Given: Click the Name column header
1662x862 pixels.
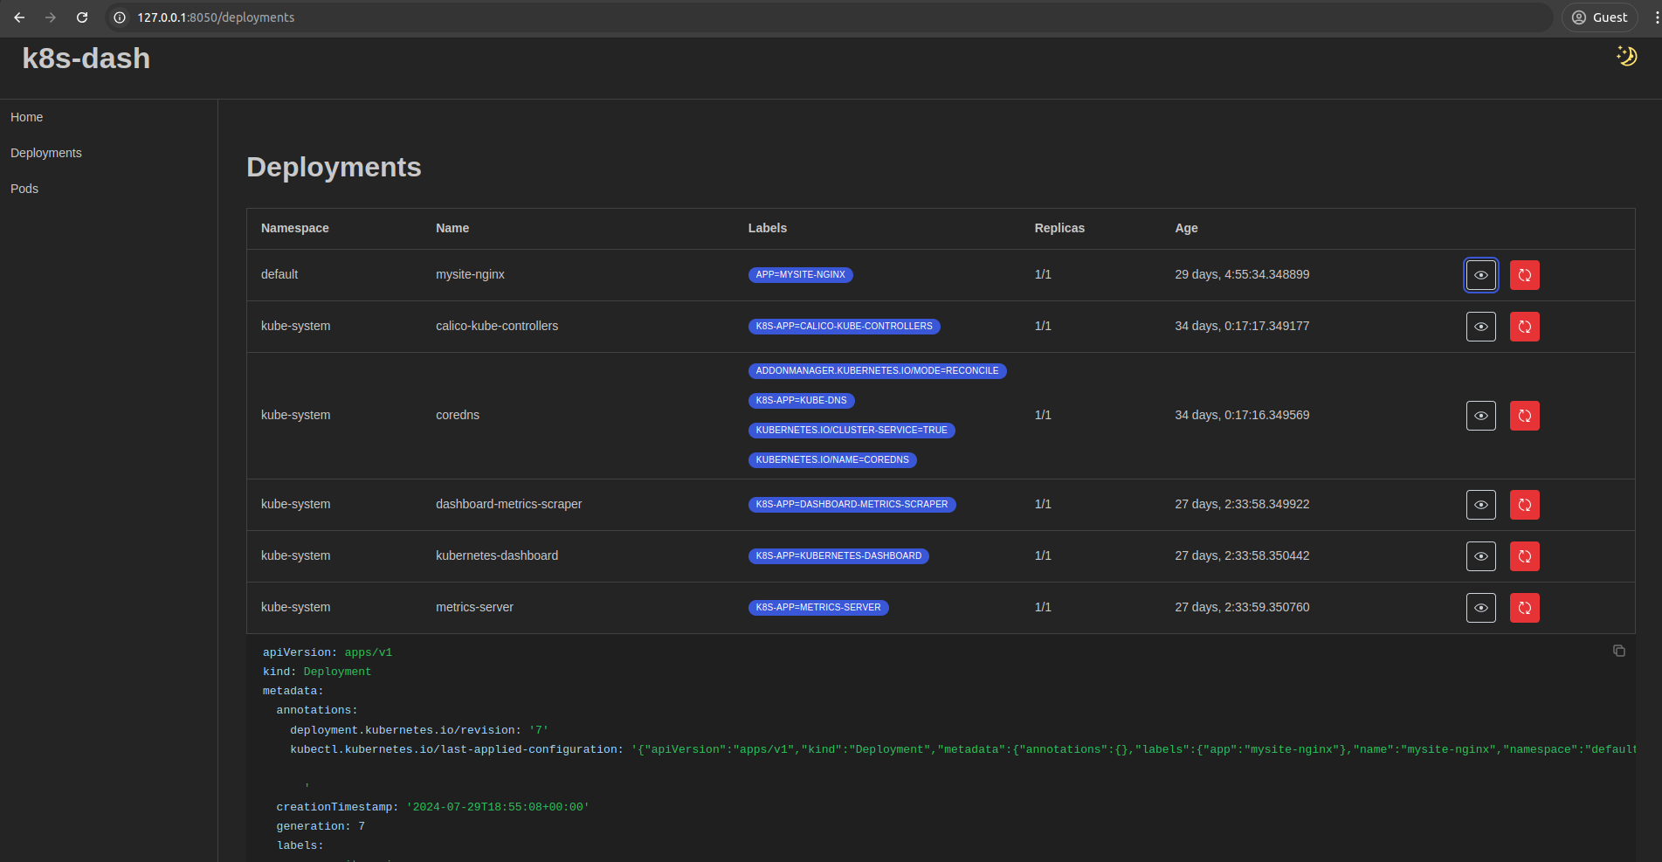Looking at the screenshot, I should [x=452, y=228].
